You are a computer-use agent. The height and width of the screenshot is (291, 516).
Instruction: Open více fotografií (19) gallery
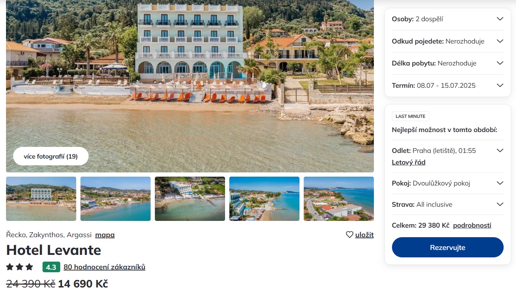click(51, 156)
